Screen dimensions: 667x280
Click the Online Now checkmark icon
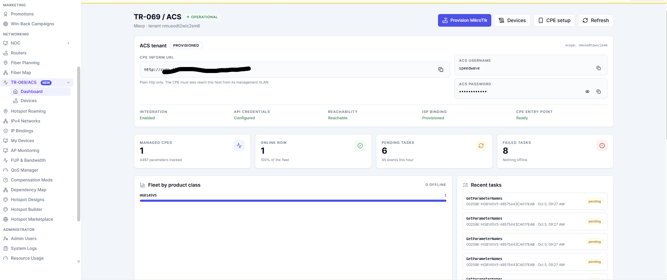pos(360,146)
